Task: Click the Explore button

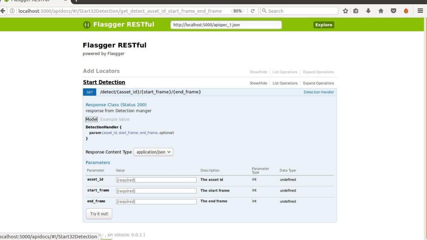Action: click(x=324, y=25)
